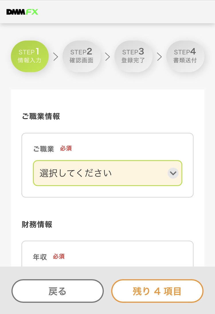Image resolution: width=215 pixels, height=314 pixels.
Task: Click the round chevron in the ご職業 dropdown
Action: coord(173,173)
